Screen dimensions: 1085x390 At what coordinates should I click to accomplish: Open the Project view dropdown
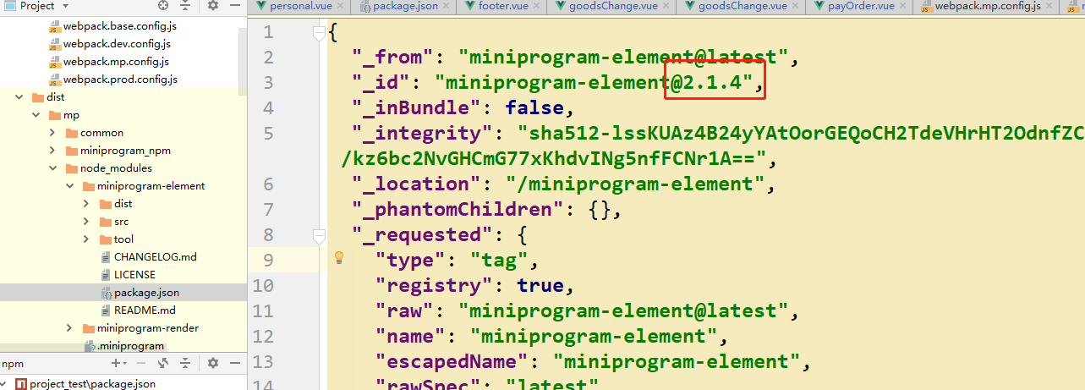pyautogui.click(x=65, y=5)
